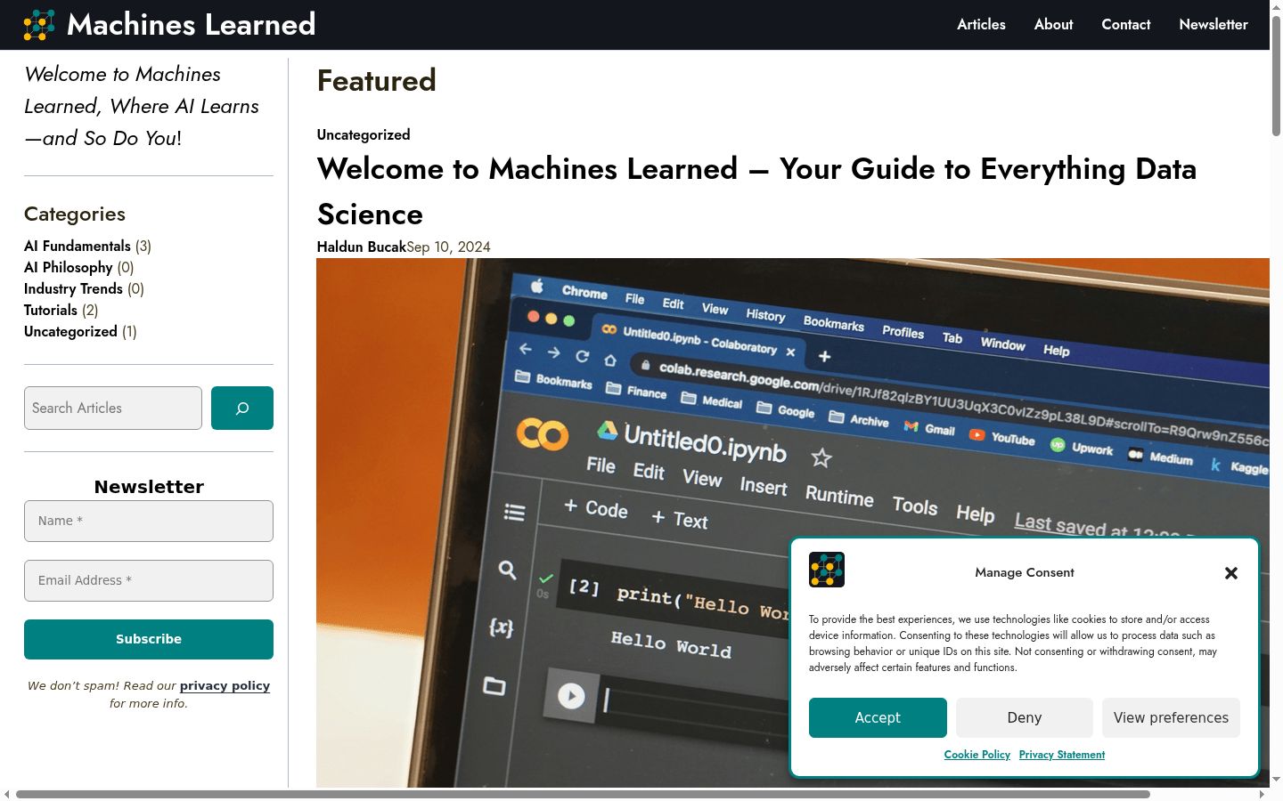Open the AI Fundamentals category
This screenshot has width=1283, height=801.
tap(78, 247)
